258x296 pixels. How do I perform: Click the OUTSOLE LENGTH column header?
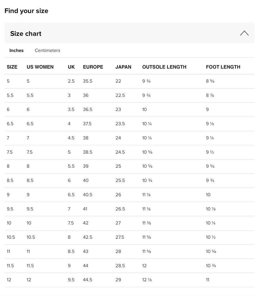(164, 67)
